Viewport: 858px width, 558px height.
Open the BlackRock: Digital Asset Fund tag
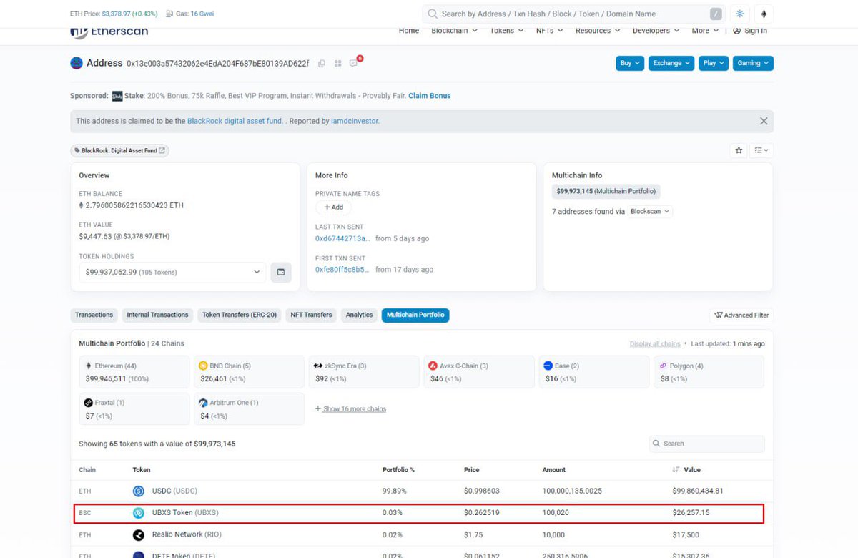pos(119,150)
